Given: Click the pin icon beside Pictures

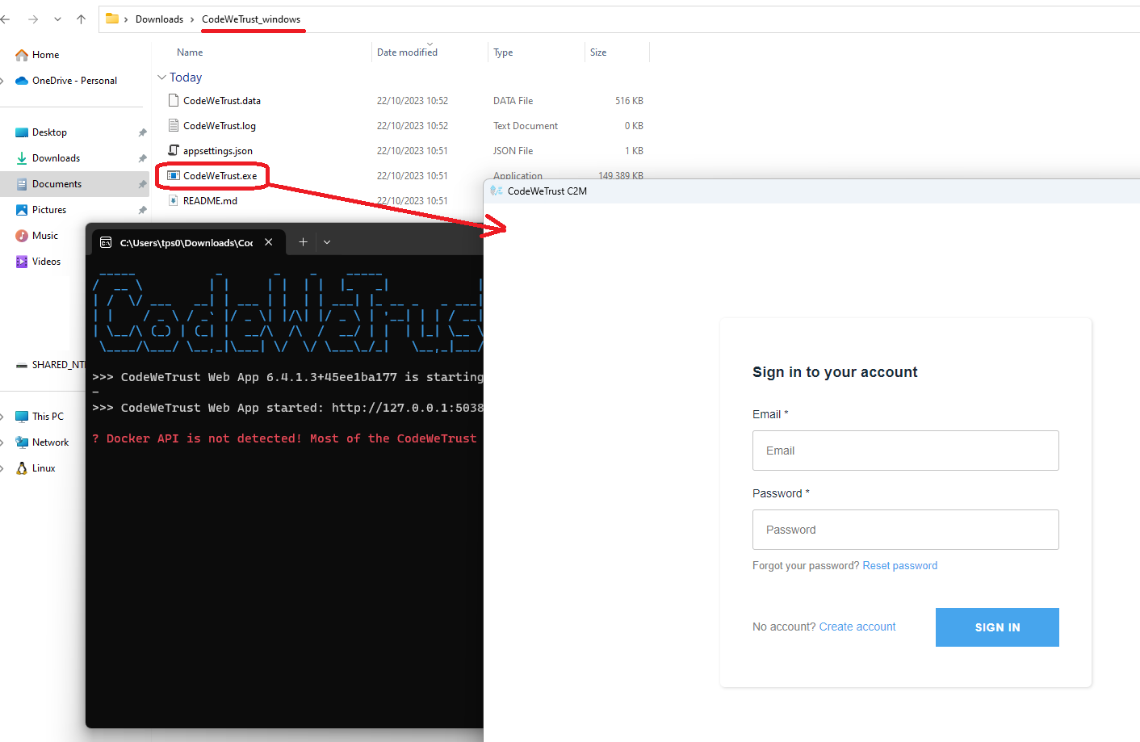Looking at the screenshot, I should [x=143, y=210].
